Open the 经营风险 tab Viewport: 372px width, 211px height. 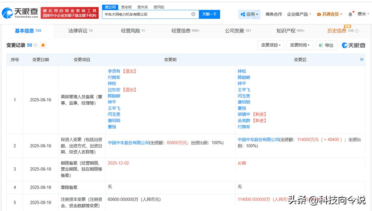point(133,31)
